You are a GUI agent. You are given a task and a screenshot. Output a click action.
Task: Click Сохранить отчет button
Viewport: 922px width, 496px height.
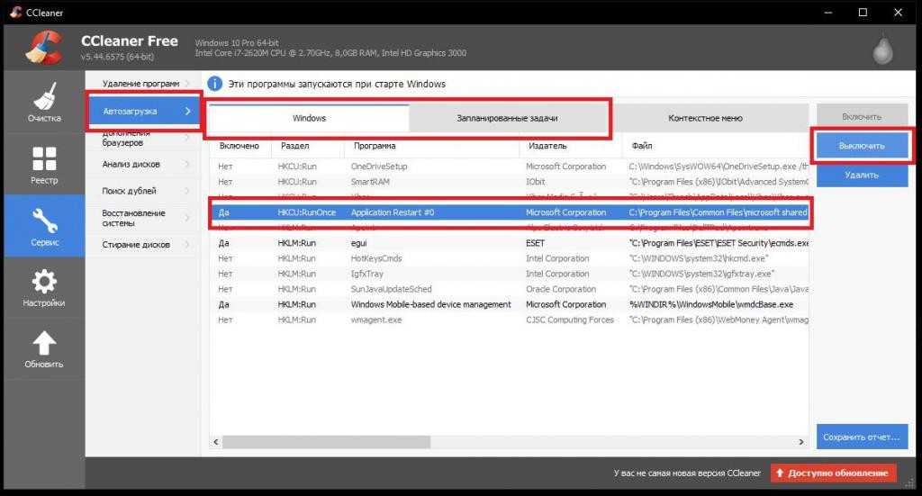click(x=861, y=437)
